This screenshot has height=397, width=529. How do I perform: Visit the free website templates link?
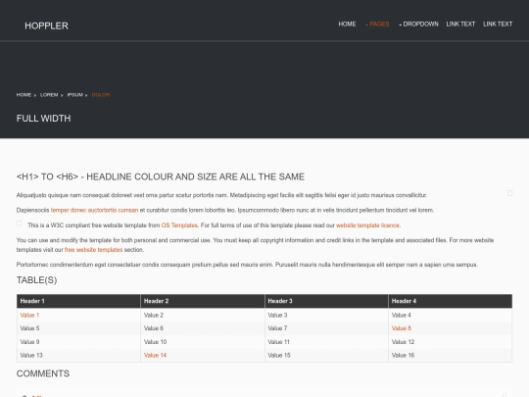93,250
